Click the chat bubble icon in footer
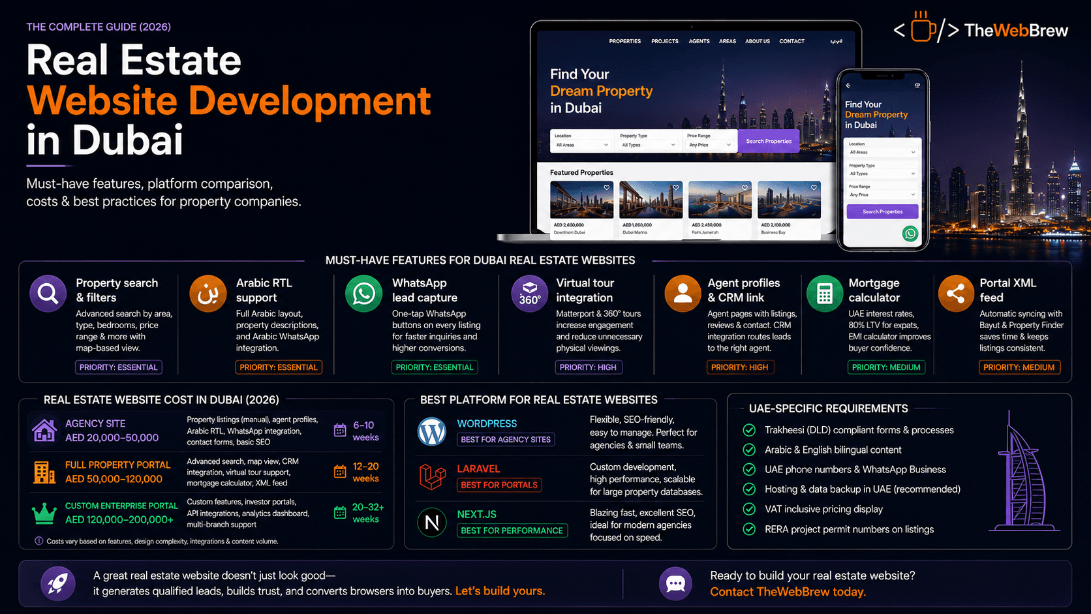Screen dimensions: 1091x614 (x=675, y=583)
